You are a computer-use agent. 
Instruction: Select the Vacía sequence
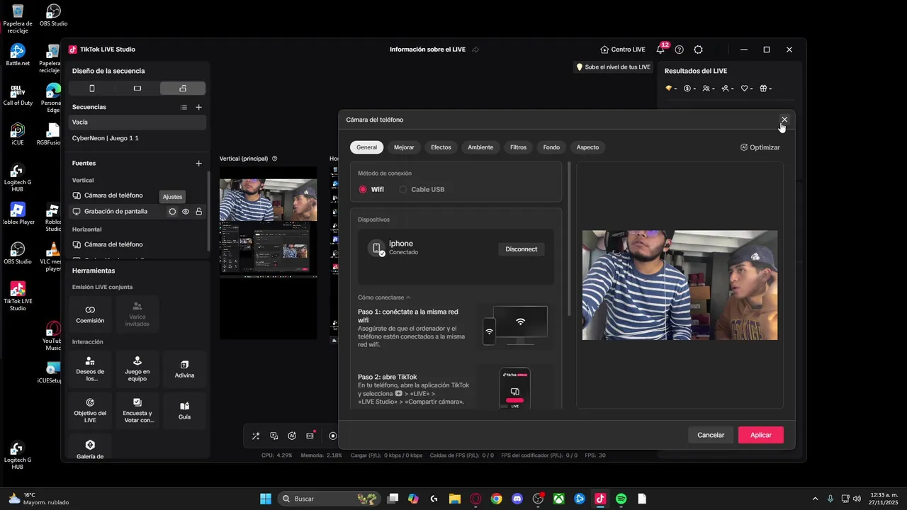137,122
